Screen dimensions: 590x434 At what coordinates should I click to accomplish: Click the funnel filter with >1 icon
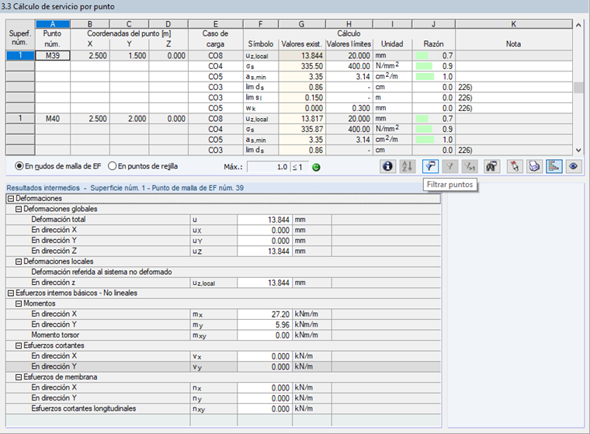click(469, 166)
